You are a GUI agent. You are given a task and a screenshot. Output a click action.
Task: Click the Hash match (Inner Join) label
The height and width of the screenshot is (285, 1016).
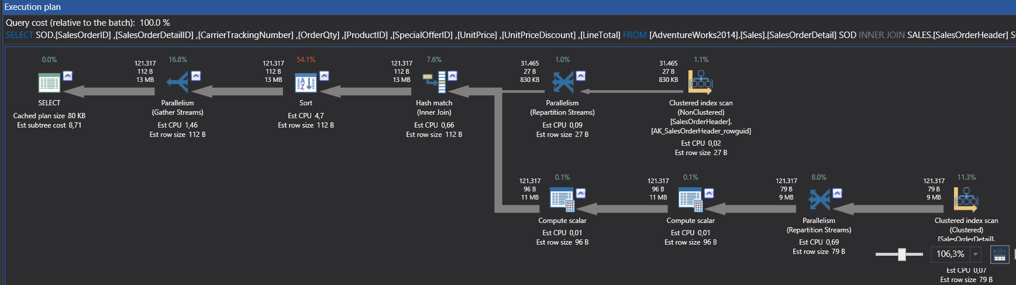[434, 108]
